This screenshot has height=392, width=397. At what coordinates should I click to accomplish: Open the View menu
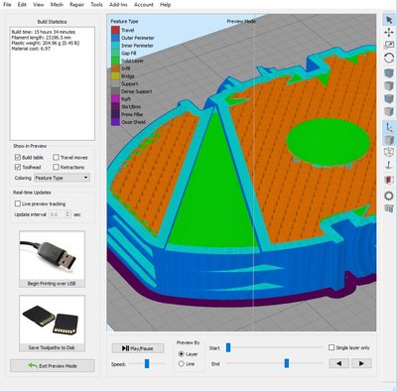pos(39,5)
